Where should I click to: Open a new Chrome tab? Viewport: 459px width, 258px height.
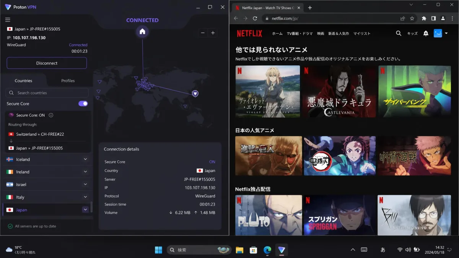310,8
